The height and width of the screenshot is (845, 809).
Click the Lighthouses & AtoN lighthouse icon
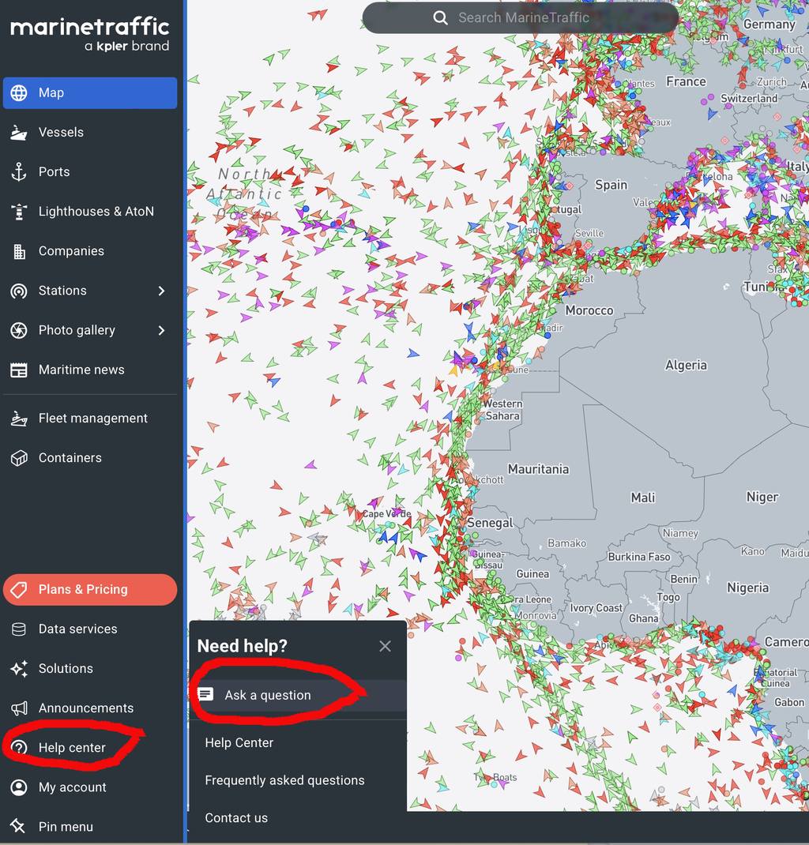pyautogui.click(x=19, y=212)
